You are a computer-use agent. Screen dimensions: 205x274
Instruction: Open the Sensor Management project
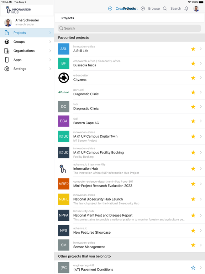[130, 245]
